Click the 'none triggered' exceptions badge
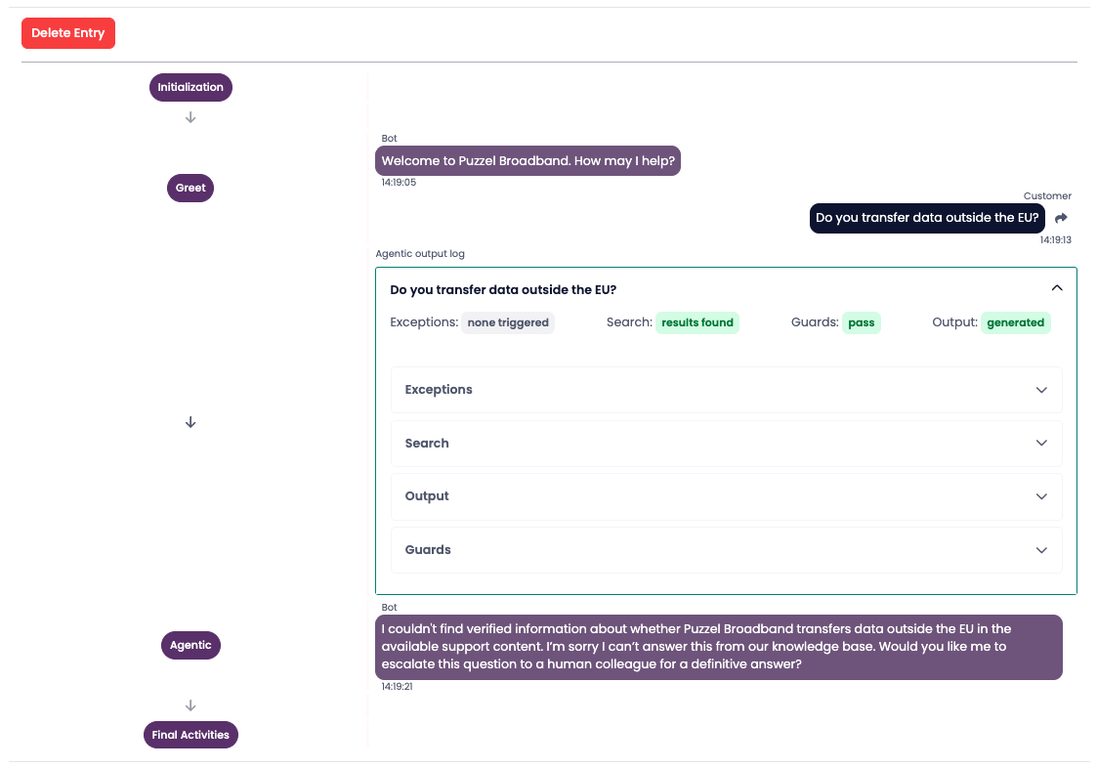The width and height of the screenshot is (1097, 768). click(x=508, y=322)
